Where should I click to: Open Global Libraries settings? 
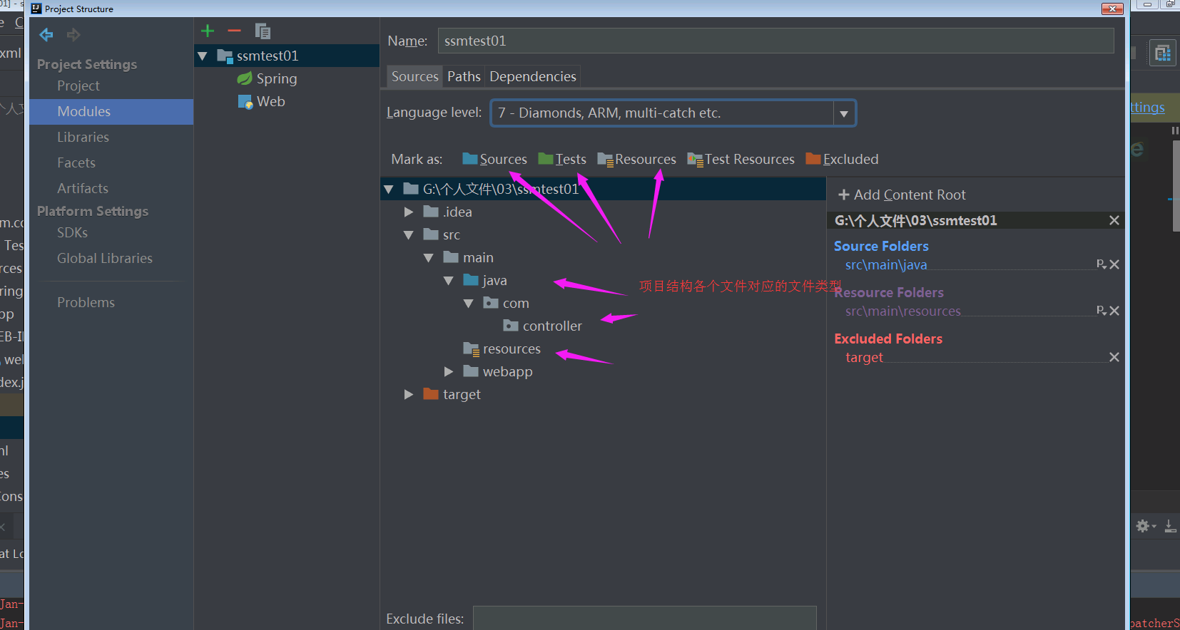click(105, 258)
